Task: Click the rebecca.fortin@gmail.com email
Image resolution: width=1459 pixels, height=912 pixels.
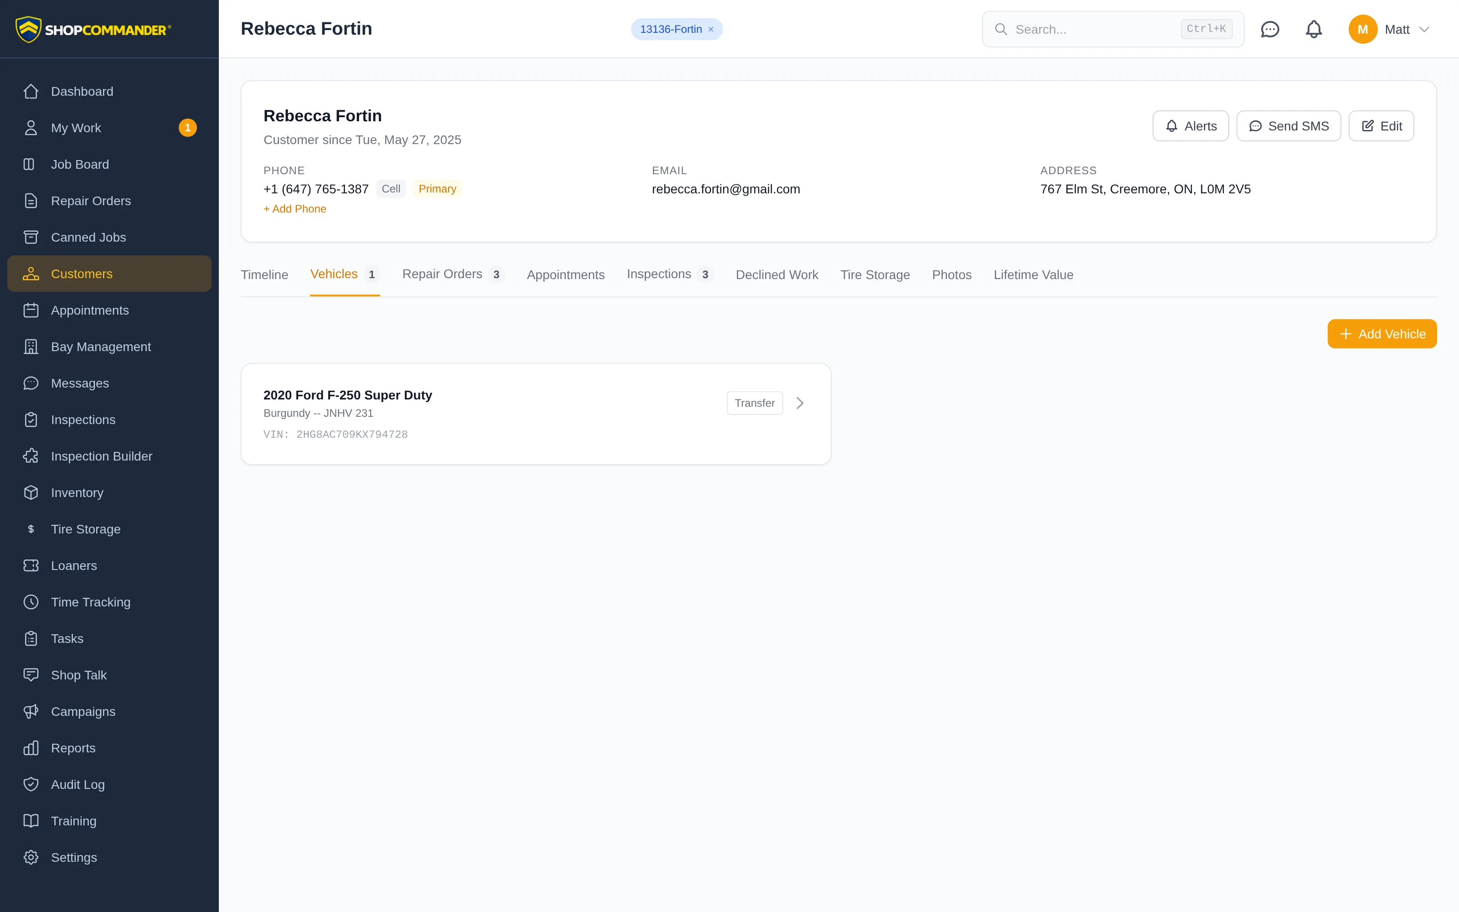Action: pos(726,189)
